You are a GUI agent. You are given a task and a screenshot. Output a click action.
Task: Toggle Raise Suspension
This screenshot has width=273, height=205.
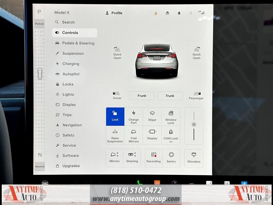click(115, 135)
